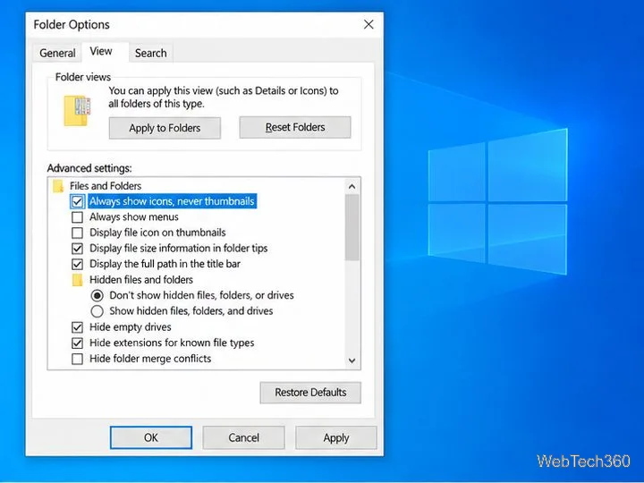The image size is (644, 483).
Task: Click the Folder views group label
Action: [83, 77]
